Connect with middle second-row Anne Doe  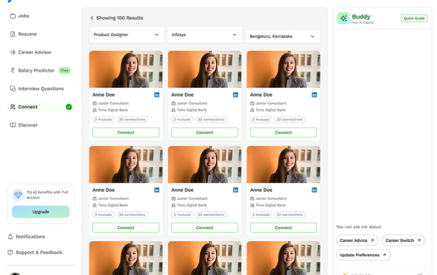[x=205, y=228]
